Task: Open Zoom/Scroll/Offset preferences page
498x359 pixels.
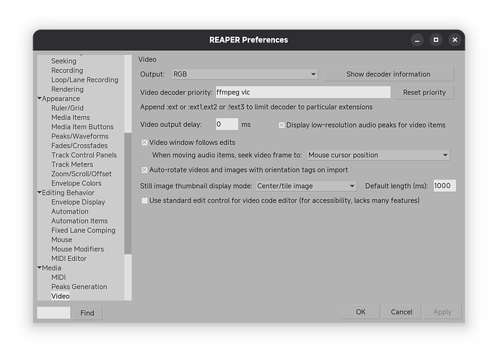Action: point(82,174)
